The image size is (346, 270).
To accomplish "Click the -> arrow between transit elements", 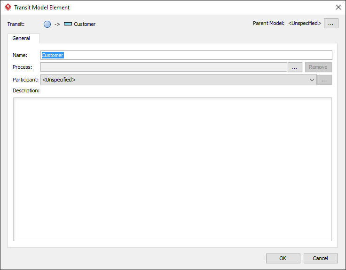I will (57, 24).
